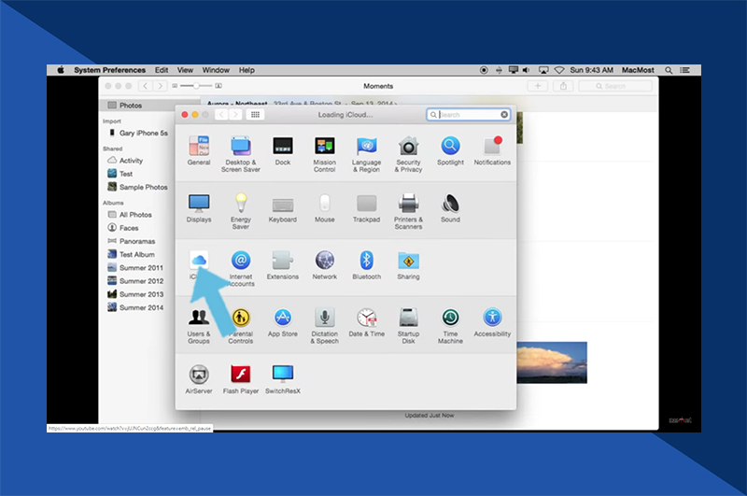
Task: Select Faces album in sidebar
Action: [x=123, y=228]
